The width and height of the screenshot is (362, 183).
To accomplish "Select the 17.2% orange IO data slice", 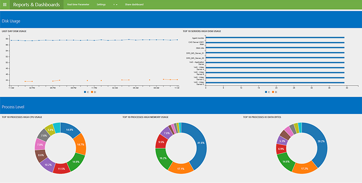I will [x=305, y=169].
